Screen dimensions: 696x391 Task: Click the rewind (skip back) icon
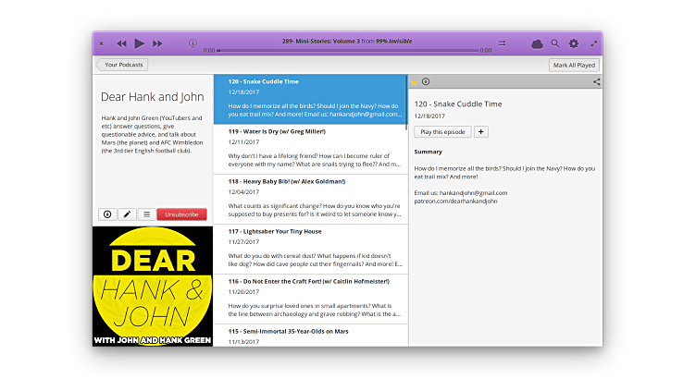pyautogui.click(x=121, y=43)
